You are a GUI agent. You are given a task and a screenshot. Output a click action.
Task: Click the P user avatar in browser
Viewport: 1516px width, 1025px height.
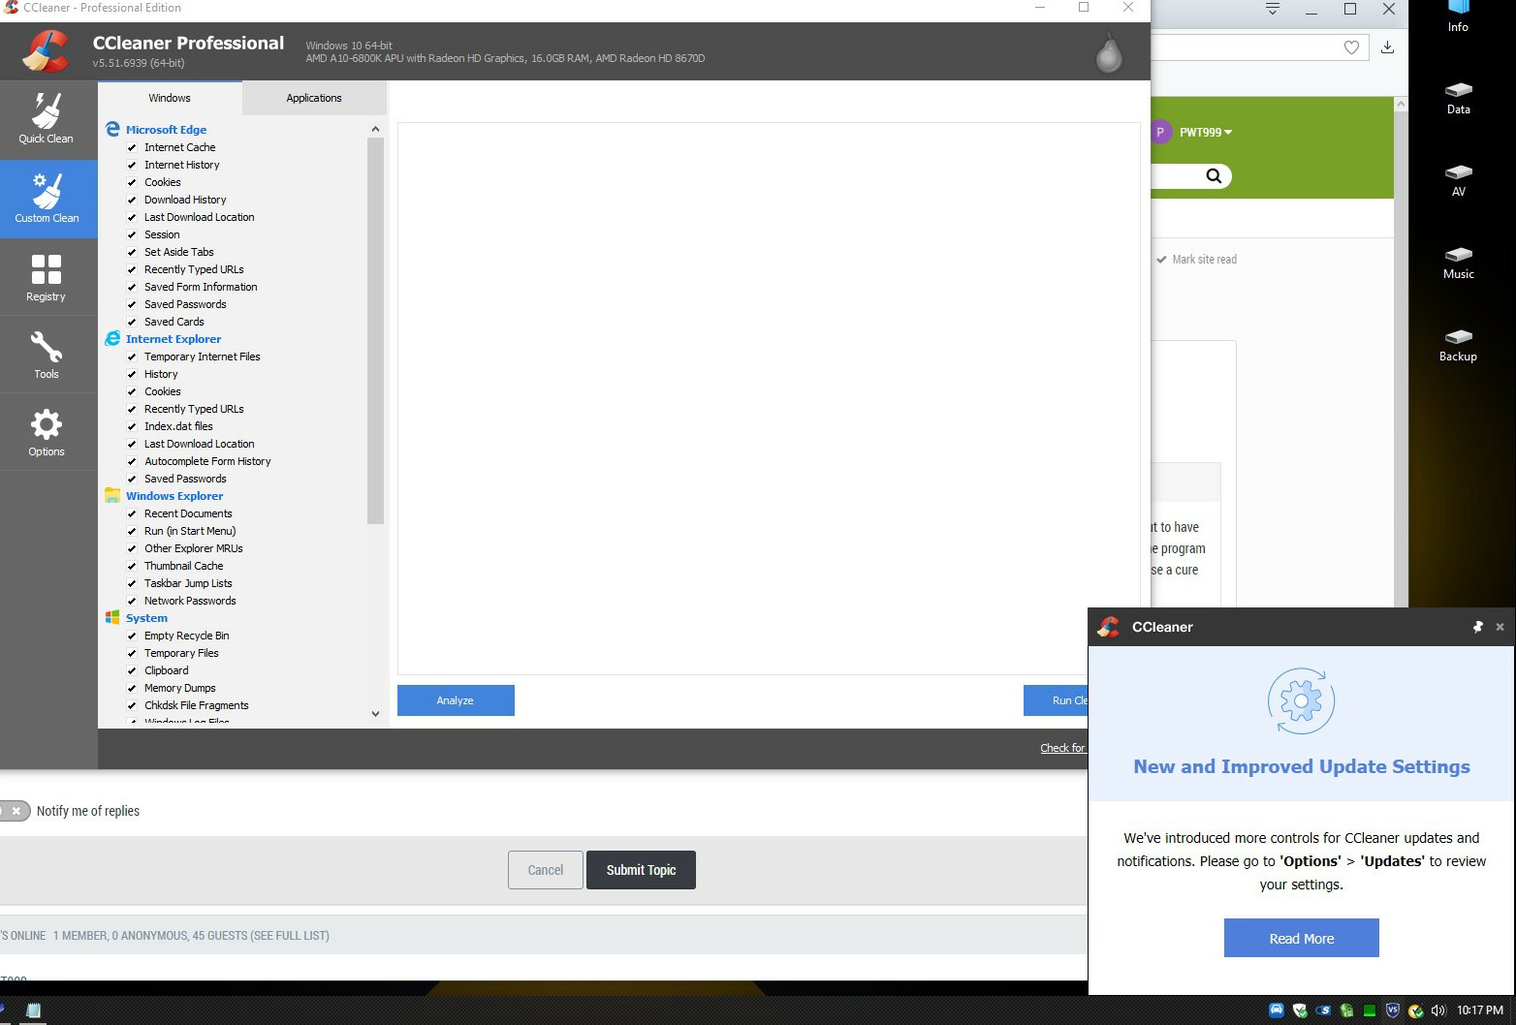pos(1160,132)
